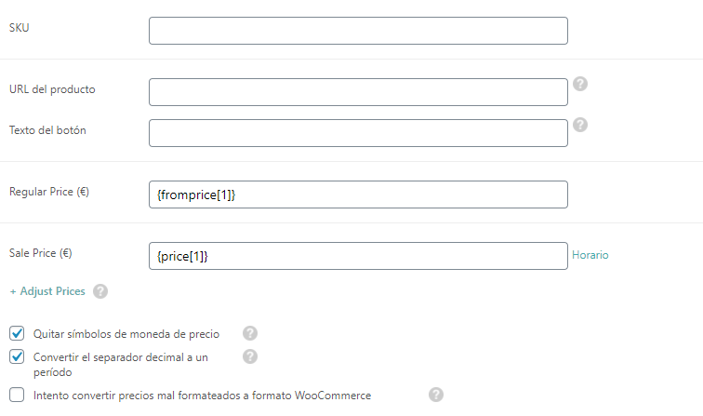Click the Texto del botón label
The height and width of the screenshot is (416, 703).
pos(47,130)
